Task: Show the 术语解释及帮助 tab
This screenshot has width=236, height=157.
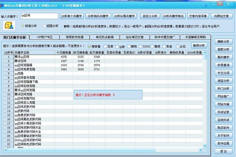Action: [195, 37]
